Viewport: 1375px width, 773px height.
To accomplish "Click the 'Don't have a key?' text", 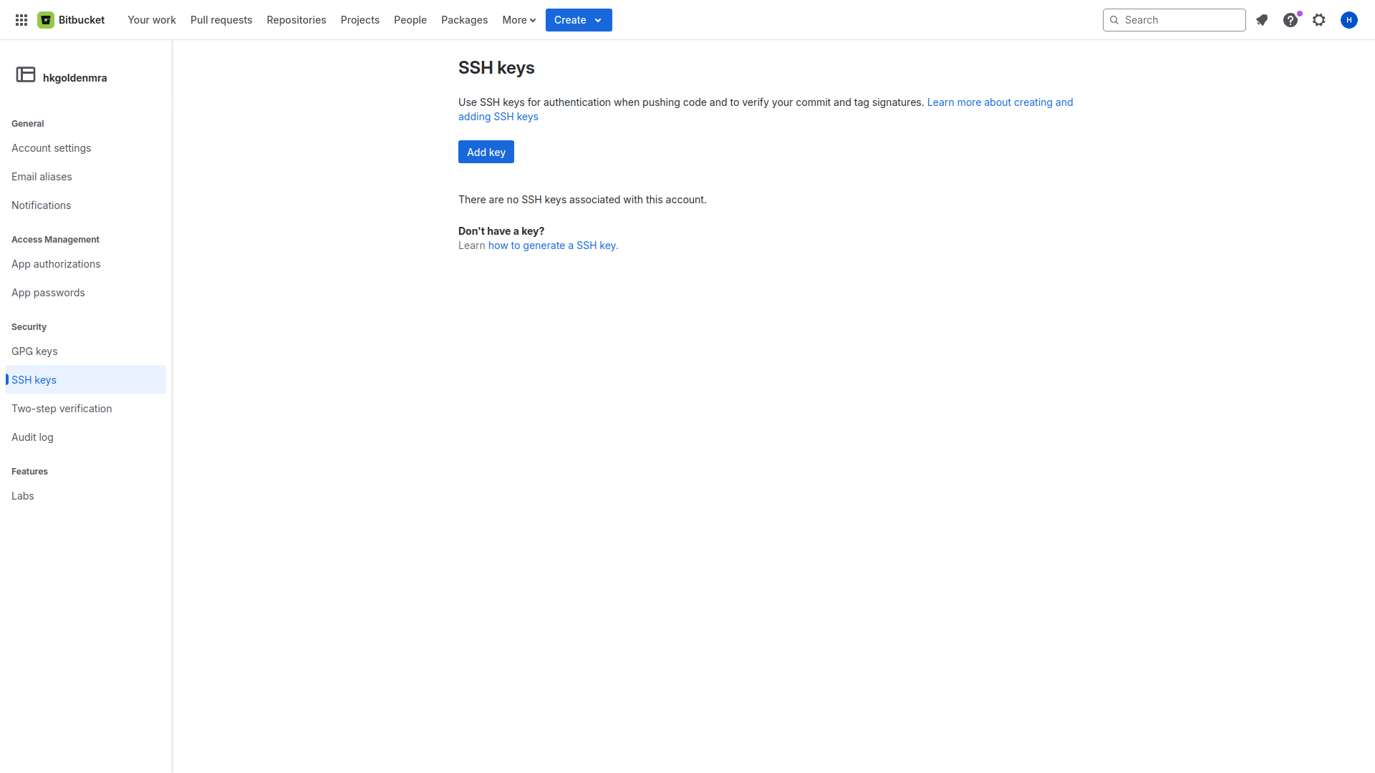I will pos(501,231).
